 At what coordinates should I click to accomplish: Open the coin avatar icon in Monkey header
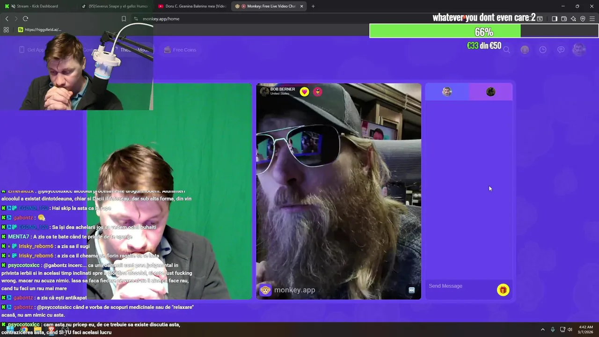pos(525,50)
